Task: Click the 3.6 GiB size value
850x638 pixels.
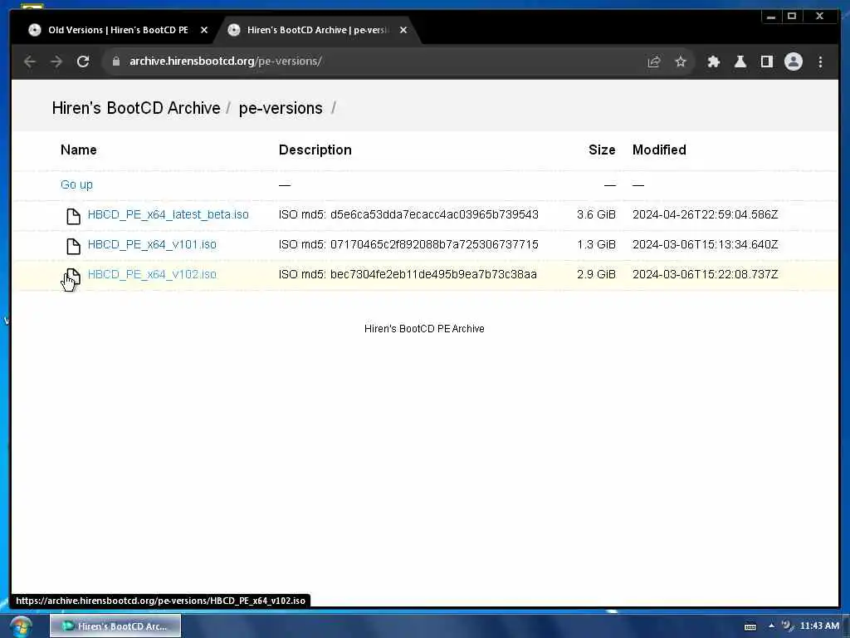Action: click(596, 214)
